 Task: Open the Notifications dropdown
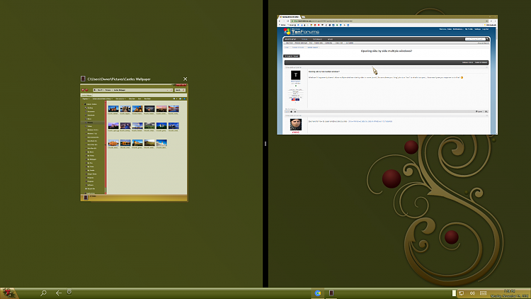pos(458,29)
